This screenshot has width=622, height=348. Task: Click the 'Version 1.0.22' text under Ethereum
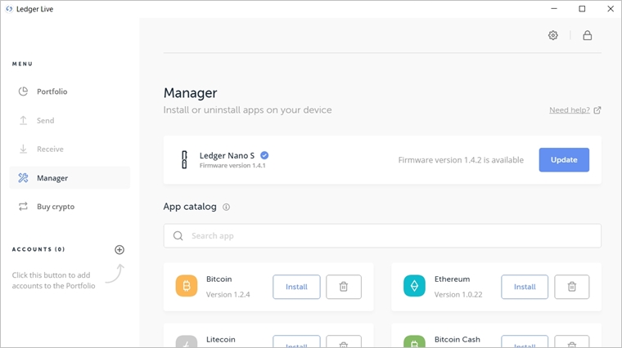(x=458, y=295)
